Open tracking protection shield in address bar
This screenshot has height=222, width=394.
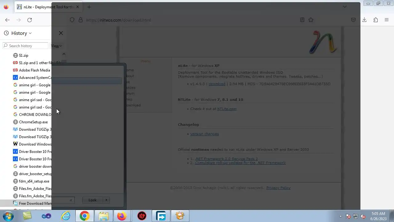pyautogui.click(x=72, y=20)
